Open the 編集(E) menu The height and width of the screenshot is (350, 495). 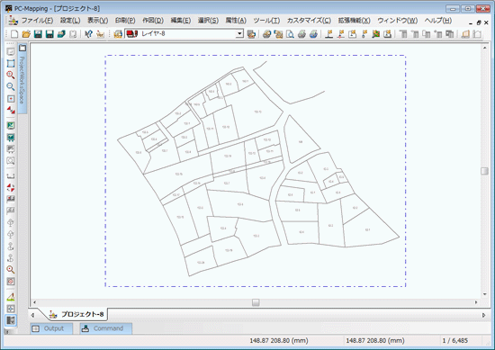click(x=181, y=21)
